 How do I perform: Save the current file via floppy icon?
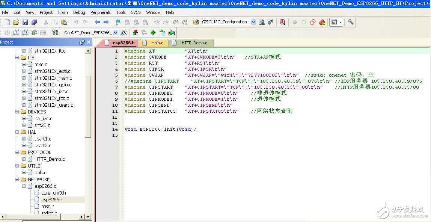pyautogui.click(x=25, y=22)
